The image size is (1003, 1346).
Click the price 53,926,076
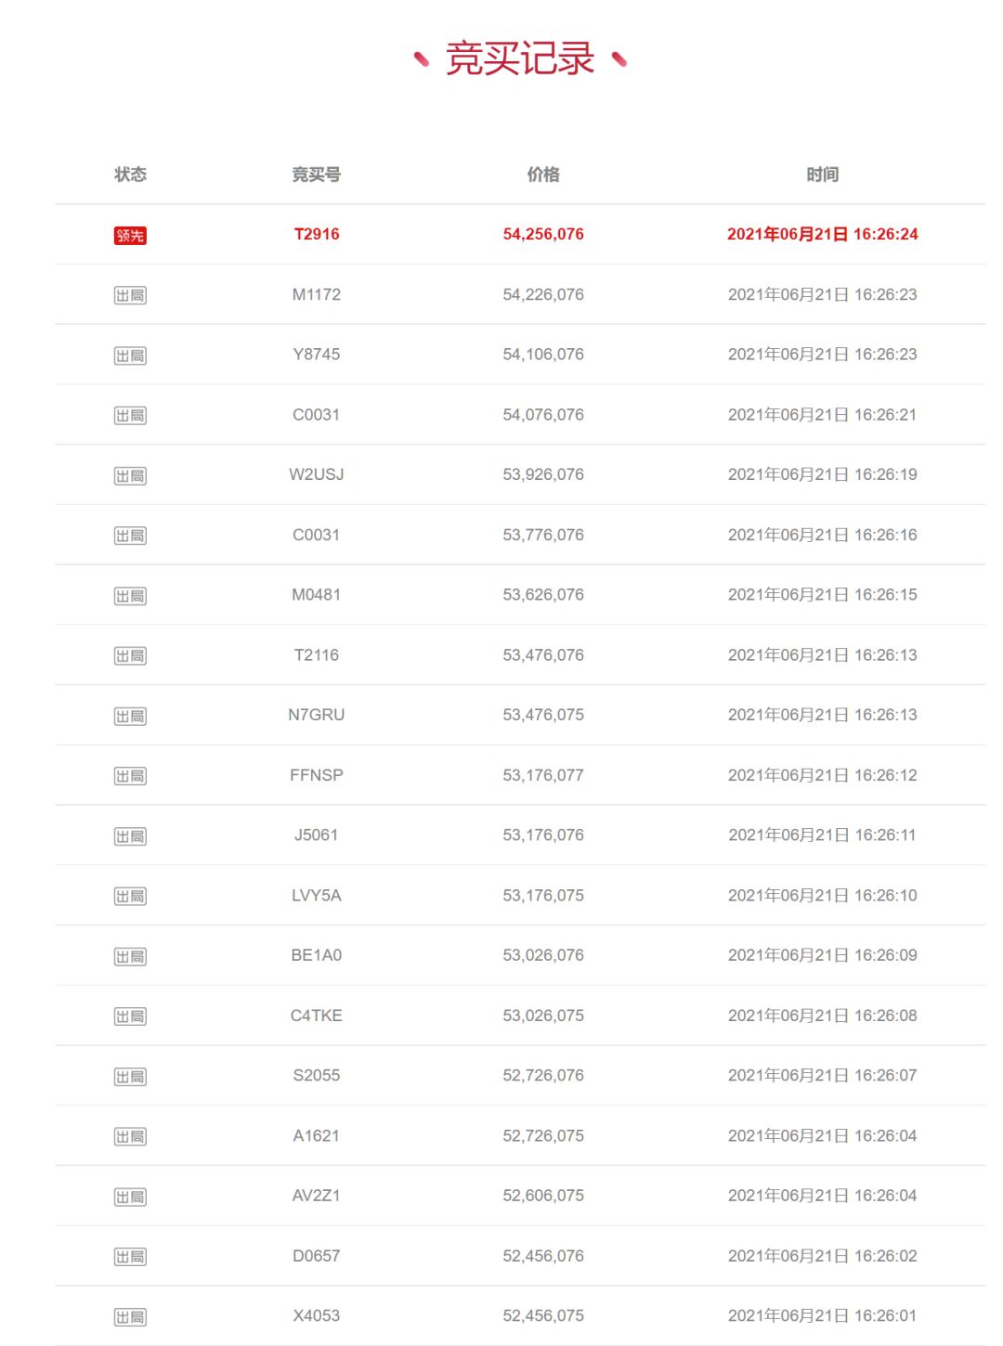(543, 474)
